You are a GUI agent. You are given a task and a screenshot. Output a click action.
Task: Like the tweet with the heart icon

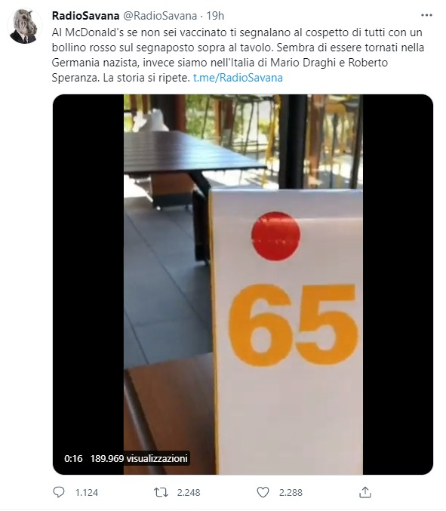tap(263, 492)
